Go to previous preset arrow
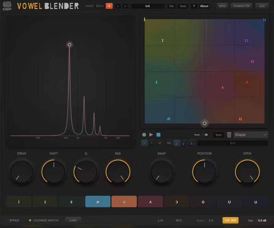The image size is (274, 228). 118,6
